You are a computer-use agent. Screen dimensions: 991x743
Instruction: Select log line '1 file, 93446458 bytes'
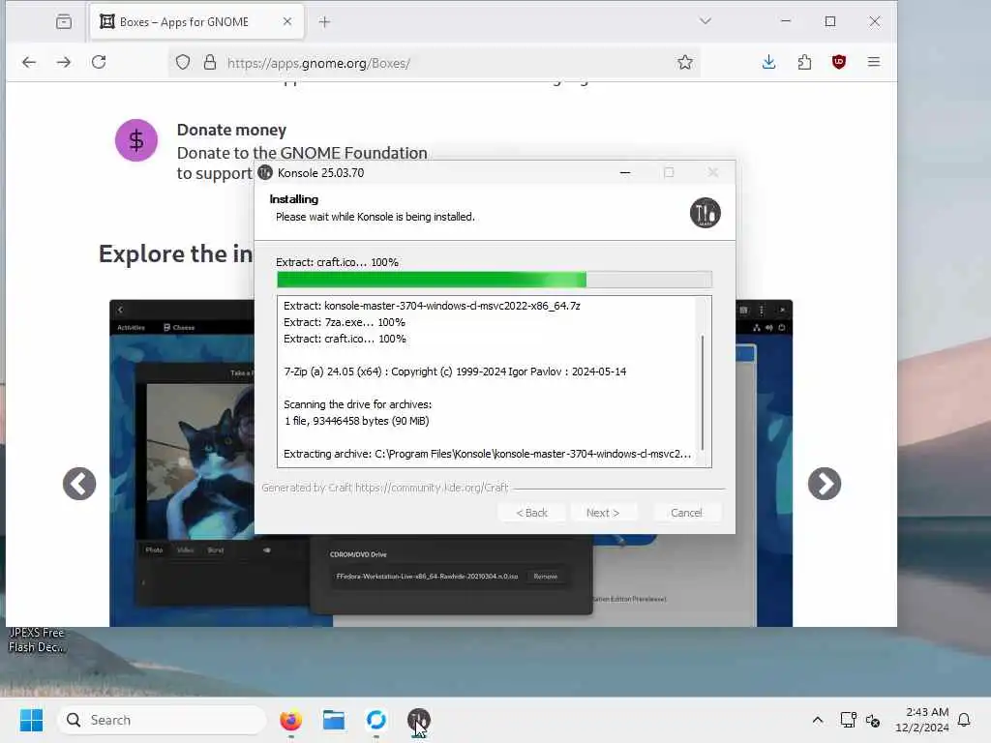pos(356,421)
